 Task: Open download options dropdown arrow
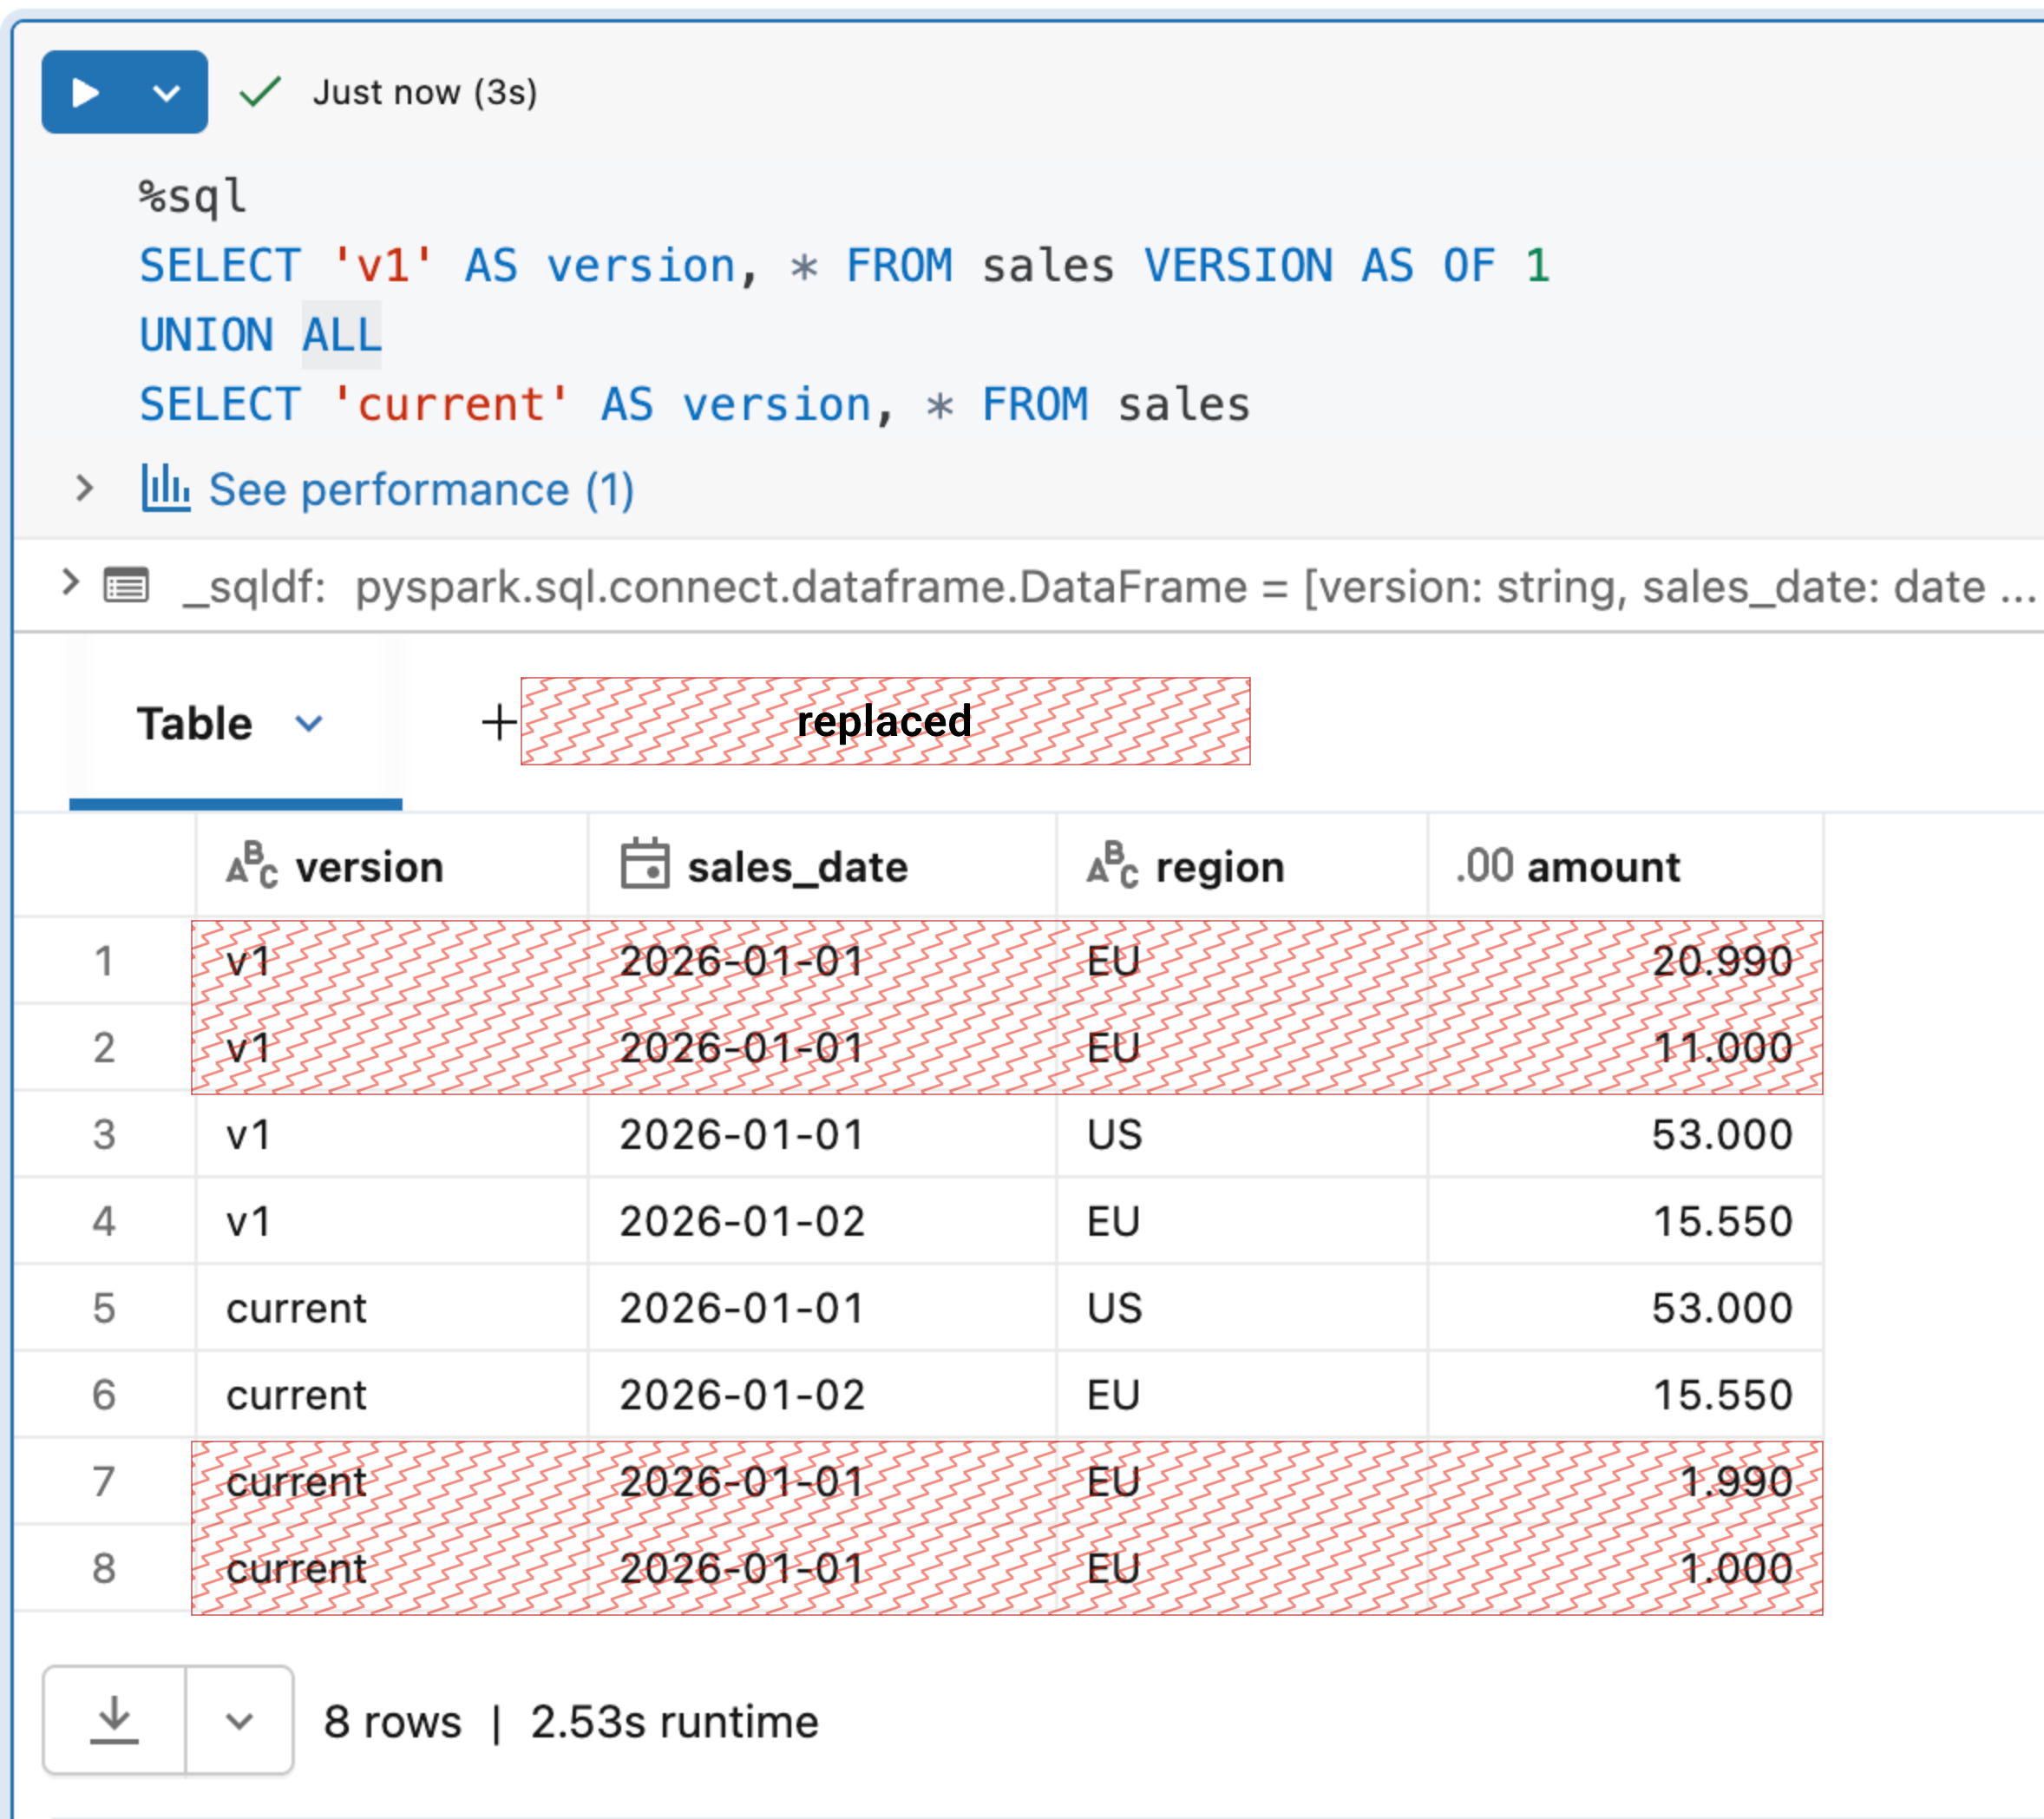point(239,1721)
